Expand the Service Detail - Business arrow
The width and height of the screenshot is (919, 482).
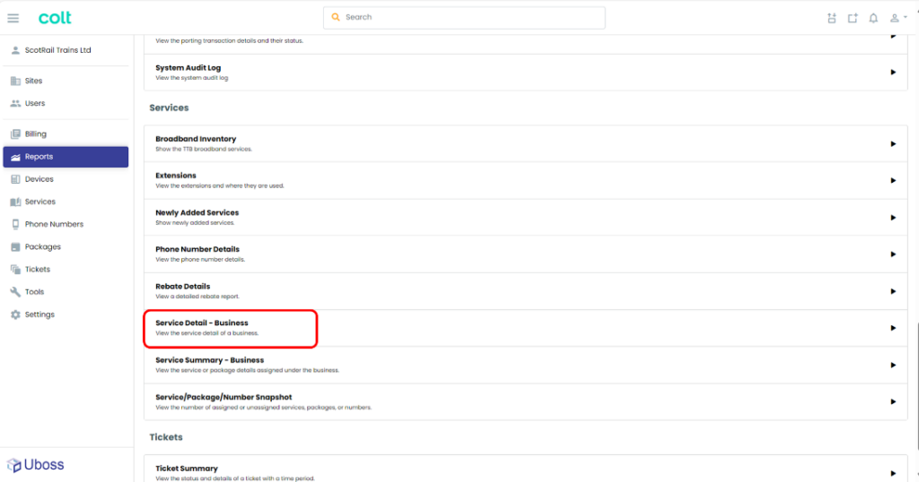893,328
